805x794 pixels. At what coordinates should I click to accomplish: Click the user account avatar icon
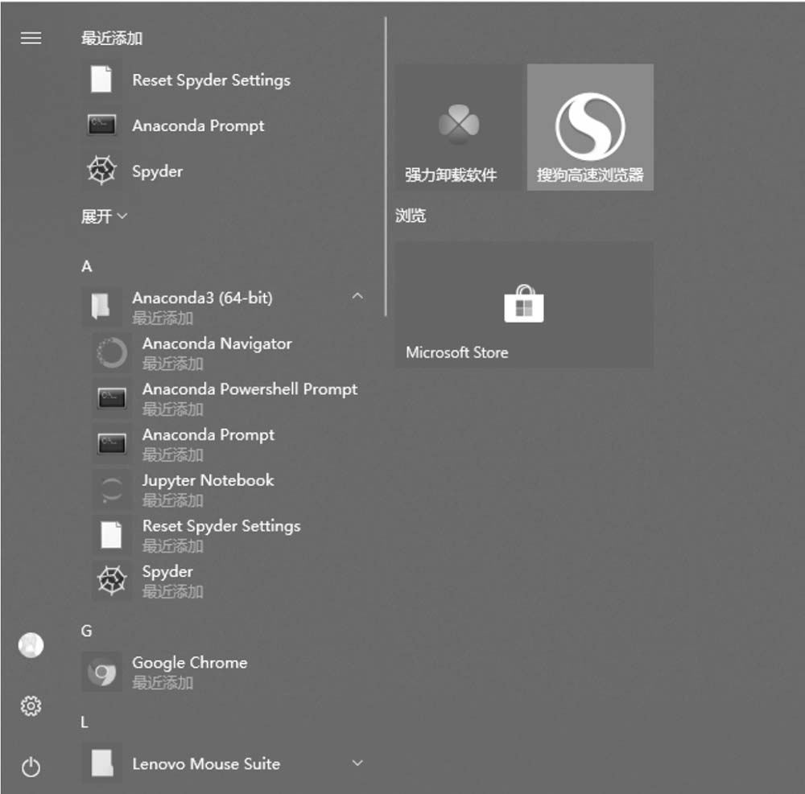coord(31,644)
